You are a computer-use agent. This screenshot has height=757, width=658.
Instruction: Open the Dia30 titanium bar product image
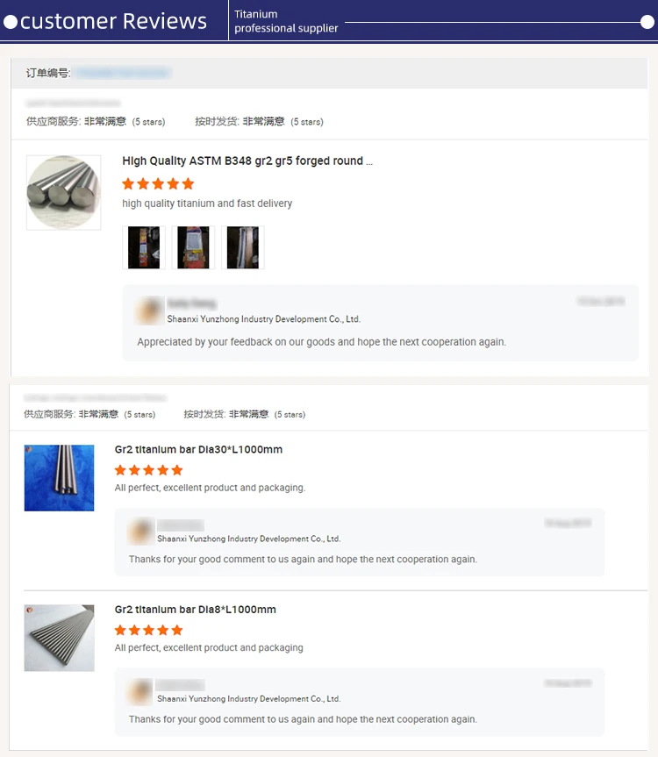tap(60, 478)
